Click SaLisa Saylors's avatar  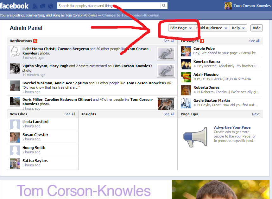[15, 164]
